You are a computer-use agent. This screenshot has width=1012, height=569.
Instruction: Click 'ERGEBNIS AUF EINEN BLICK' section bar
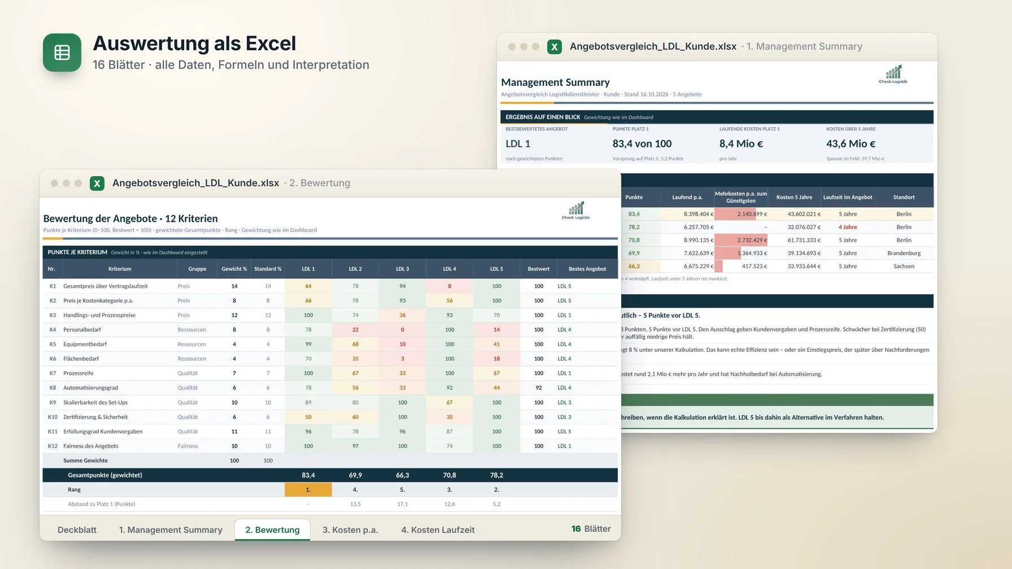click(x=717, y=117)
